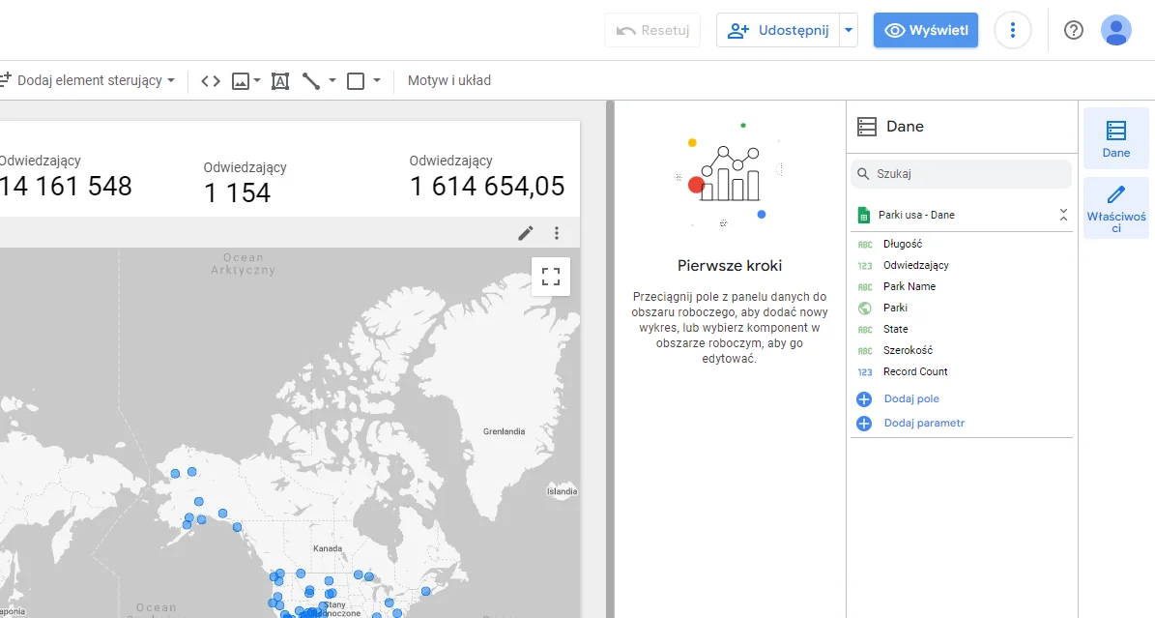Expand the shape tool dropdown arrow
The width and height of the screenshot is (1155, 618).
point(376,81)
